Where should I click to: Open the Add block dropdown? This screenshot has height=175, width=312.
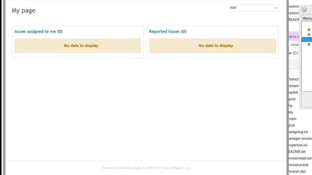point(258,8)
